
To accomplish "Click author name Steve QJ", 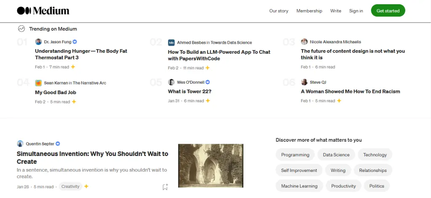I will [x=318, y=82].
